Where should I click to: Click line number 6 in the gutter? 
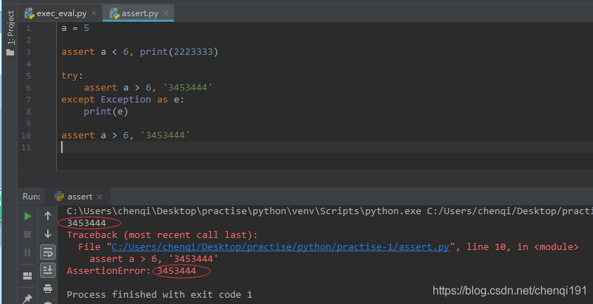click(29, 88)
